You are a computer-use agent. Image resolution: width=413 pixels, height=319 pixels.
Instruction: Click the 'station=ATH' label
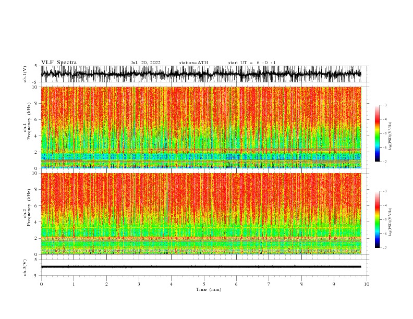[193, 63]
